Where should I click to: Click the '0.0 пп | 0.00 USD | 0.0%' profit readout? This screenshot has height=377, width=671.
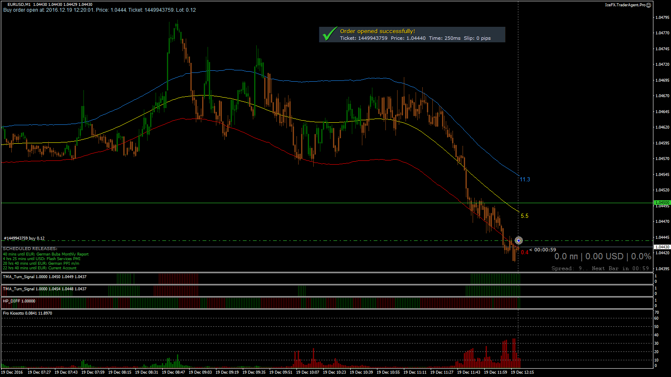(x=603, y=256)
